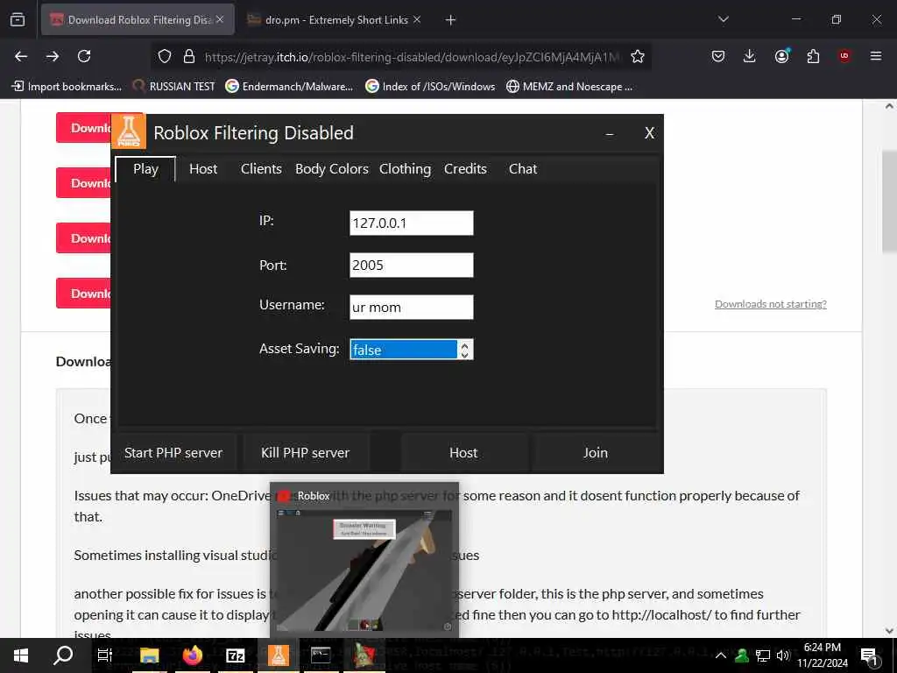
Task: Open 7-Zip from the taskbar
Action: (x=235, y=655)
